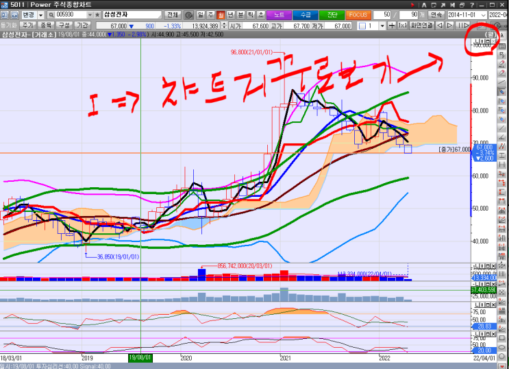
Task: Click the candle count field showing 50
Action: (382, 15)
